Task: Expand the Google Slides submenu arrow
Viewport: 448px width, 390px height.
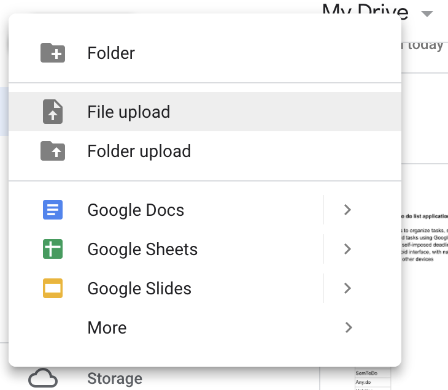Action: pyautogui.click(x=347, y=288)
